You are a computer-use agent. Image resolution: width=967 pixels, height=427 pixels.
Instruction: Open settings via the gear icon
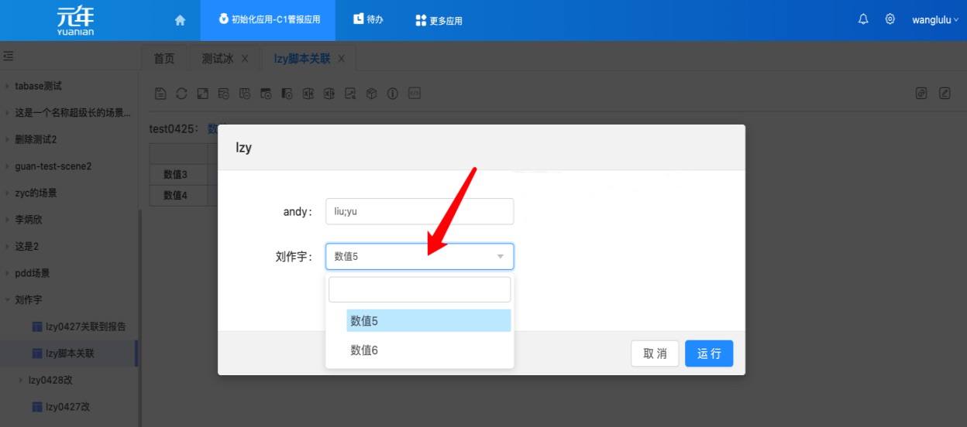pos(890,19)
